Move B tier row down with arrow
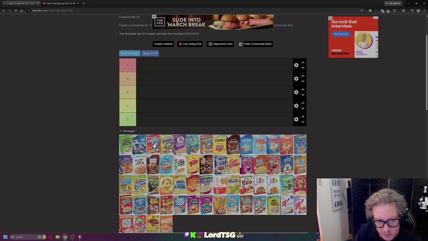Image resolution: width=428 pixels, height=241 pixels. click(303, 95)
